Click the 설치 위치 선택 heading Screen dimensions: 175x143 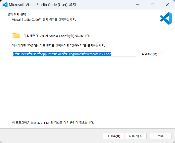click(x=17, y=15)
